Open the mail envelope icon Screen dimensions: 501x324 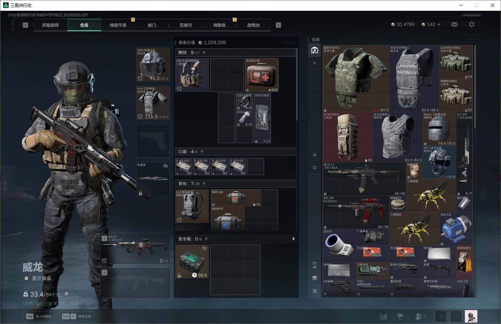(454, 24)
